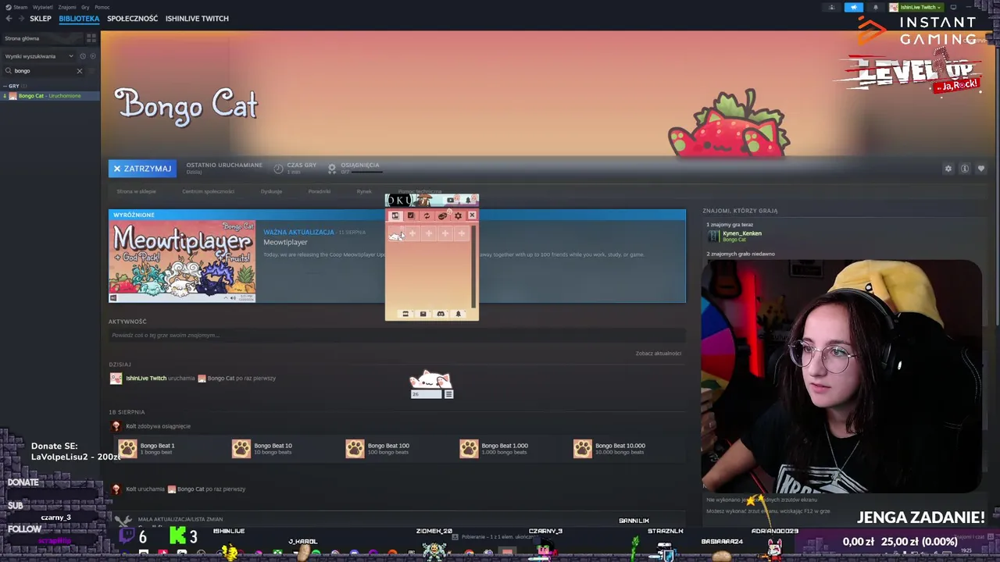Click the Steam announcements megaphone button
This screenshot has width=1000, height=562.
[853, 7]
